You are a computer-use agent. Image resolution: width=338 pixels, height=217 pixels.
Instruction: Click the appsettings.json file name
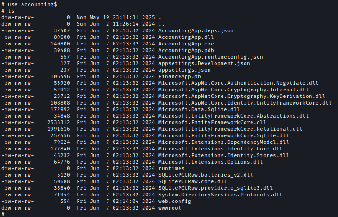(x=185, y=70)
